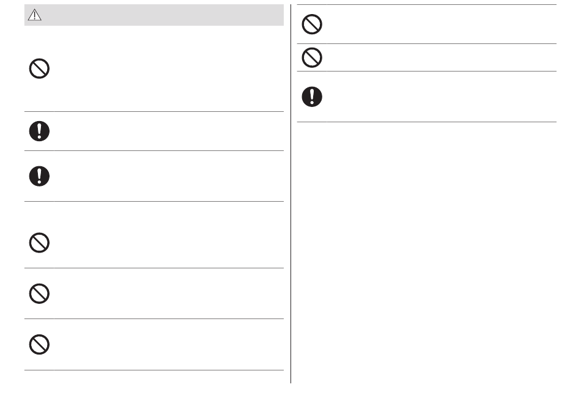
Task: Click the vertical divider between the two columns
Action: 291,194
